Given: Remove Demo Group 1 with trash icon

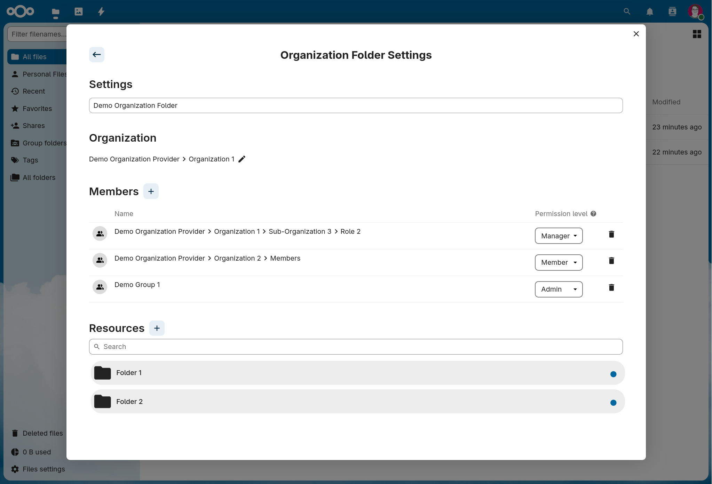Looking at the screenshot, I should pyautogui.click(x=611, y=287).
